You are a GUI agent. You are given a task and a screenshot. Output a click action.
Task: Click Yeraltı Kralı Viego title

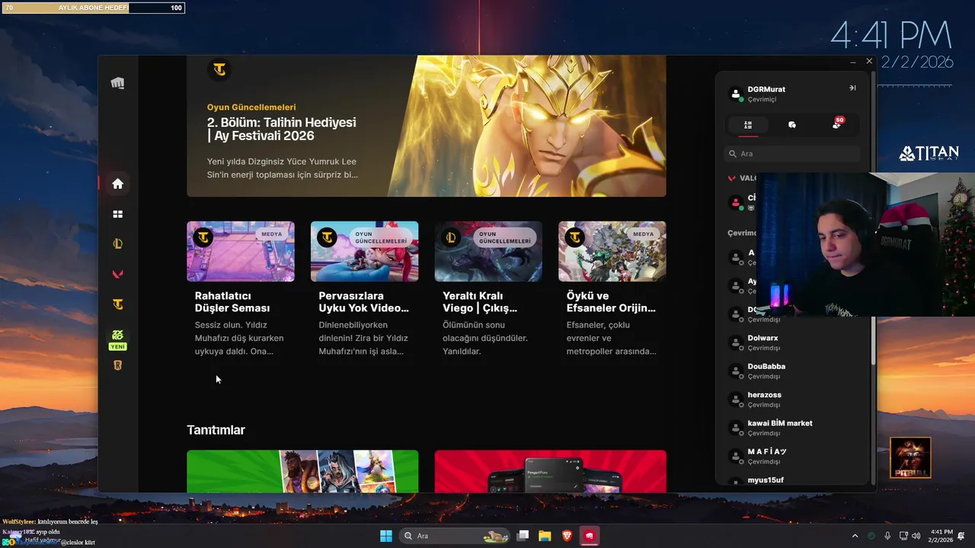point(480,302)
